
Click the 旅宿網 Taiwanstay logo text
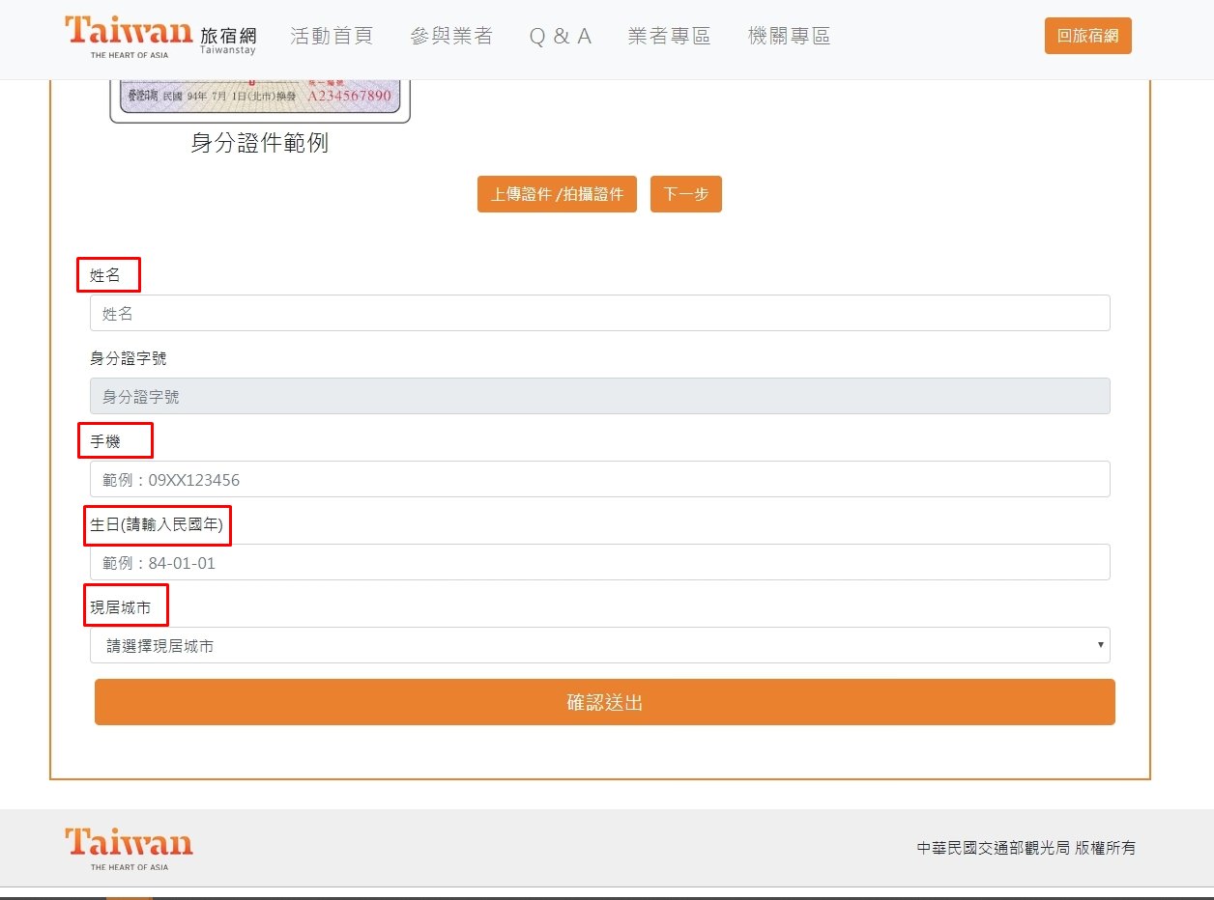(228, 40)
